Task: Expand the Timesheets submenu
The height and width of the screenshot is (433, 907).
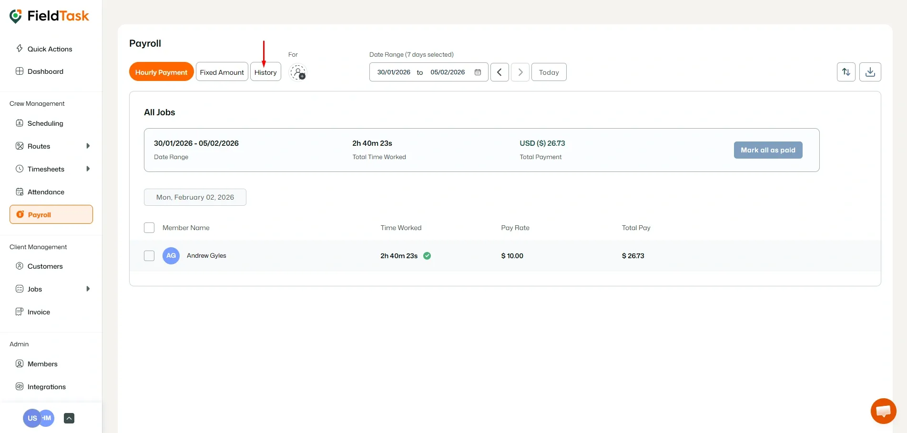Action: [x=88, y=169]
